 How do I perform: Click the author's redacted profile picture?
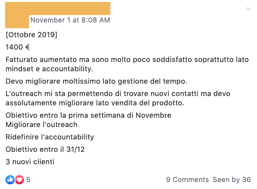point(17,15)
